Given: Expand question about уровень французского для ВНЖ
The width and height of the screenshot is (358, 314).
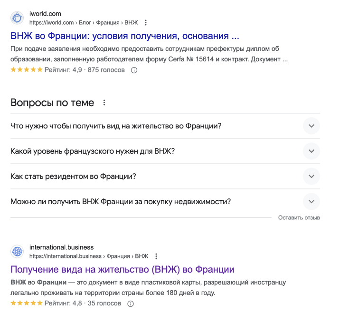Looking at the screenshot, I should click(165, 151).
